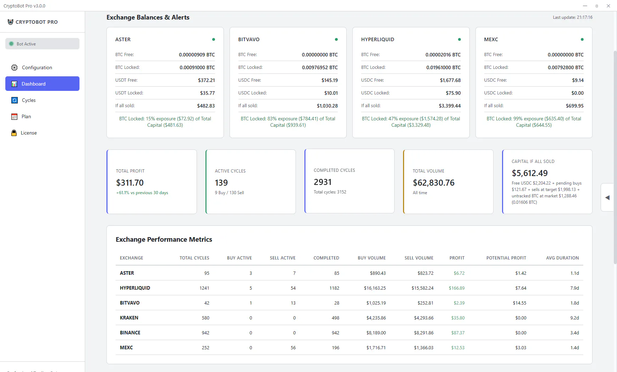This screenshot has width=617, height=372.
Task: Click the POTENTIAL PROFIT column header
Action: [506, 258]
